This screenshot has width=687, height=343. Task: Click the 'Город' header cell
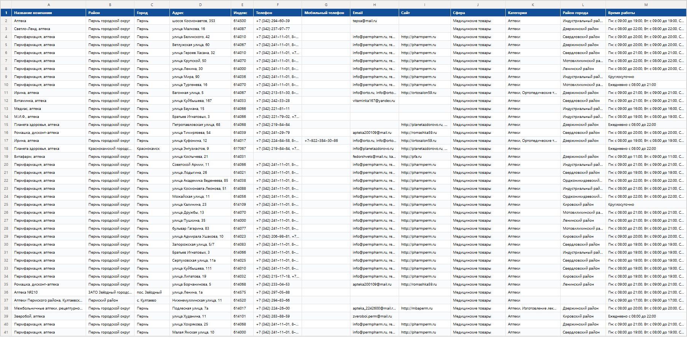click(152, 13)
